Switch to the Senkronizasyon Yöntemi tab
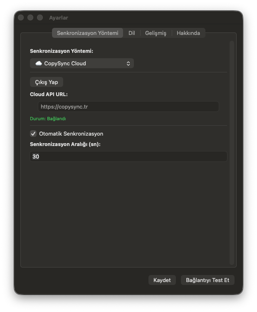The width and height of the screenshot is (257, 312). click(87, 33)
